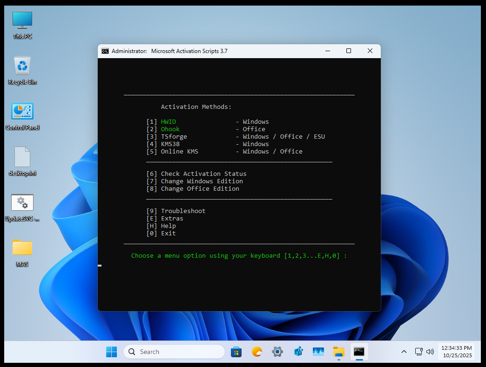486x367 pixels.
Task: Click the Extras menu line
Action: click(x=165, y=218)
